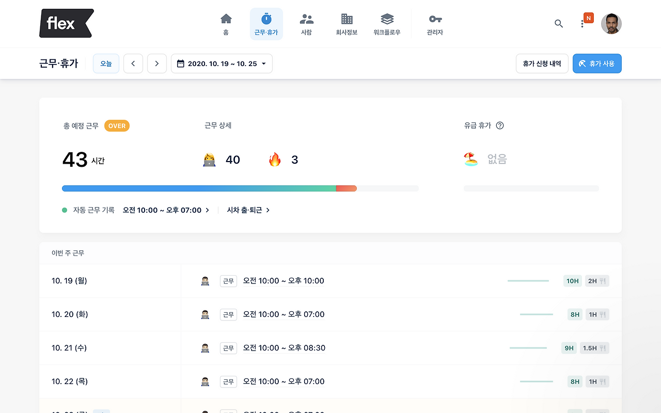Click the 근무 tag on 10. 19 row
The width and height of the screenshot is (661, 413).
tap(228, 281)
